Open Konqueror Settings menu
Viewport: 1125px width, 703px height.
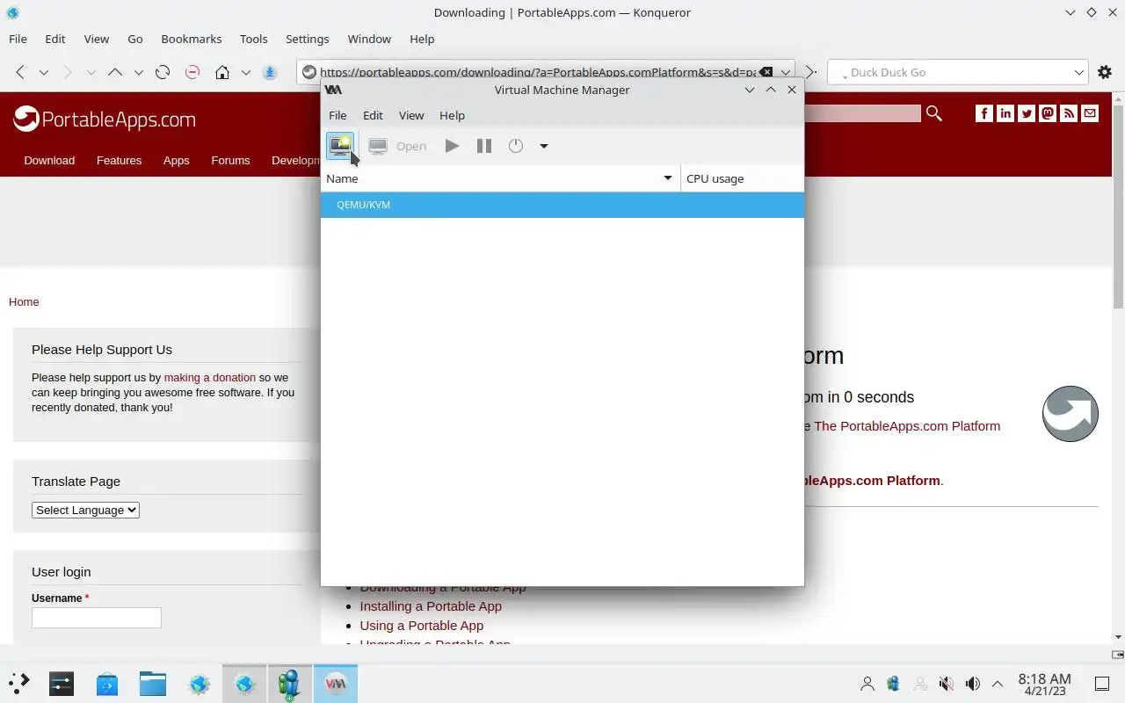pyautogui.click(x=307, y=39)
